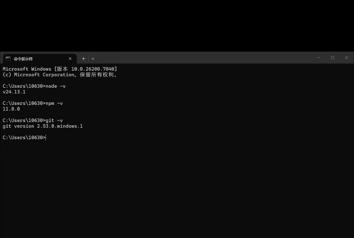Click the 'node -v' command line
The width and height of the screenshot is (354, 238).
tap(34, 86)
